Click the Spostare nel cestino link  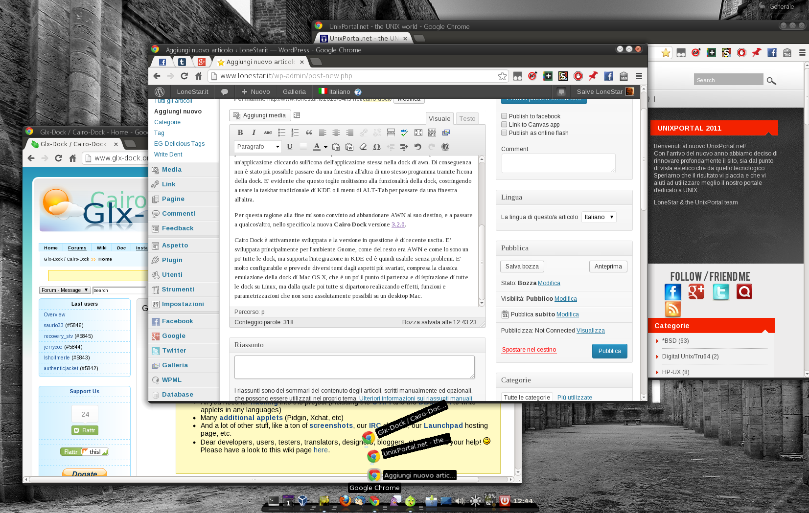click(x=529, y=350)
